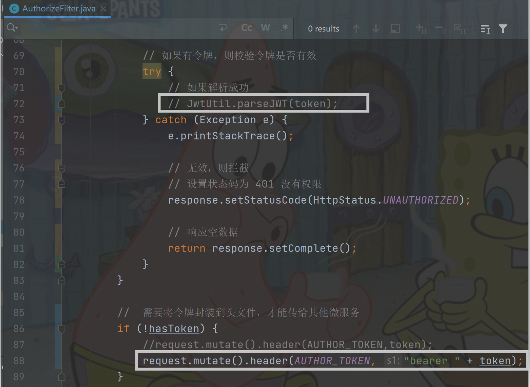Click comment on line 85 about header

click(239, 313)
